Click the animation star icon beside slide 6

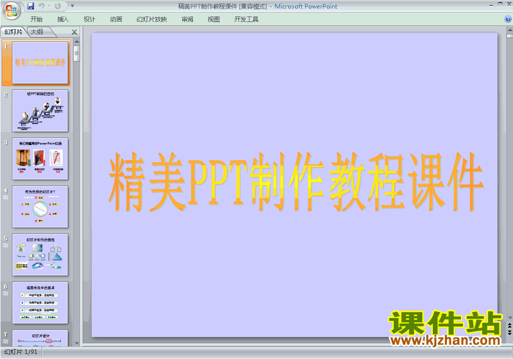6,293
